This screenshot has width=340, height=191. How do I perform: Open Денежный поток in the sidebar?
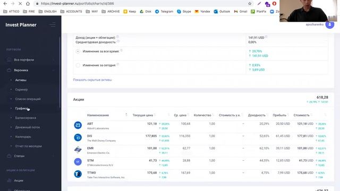28,127
